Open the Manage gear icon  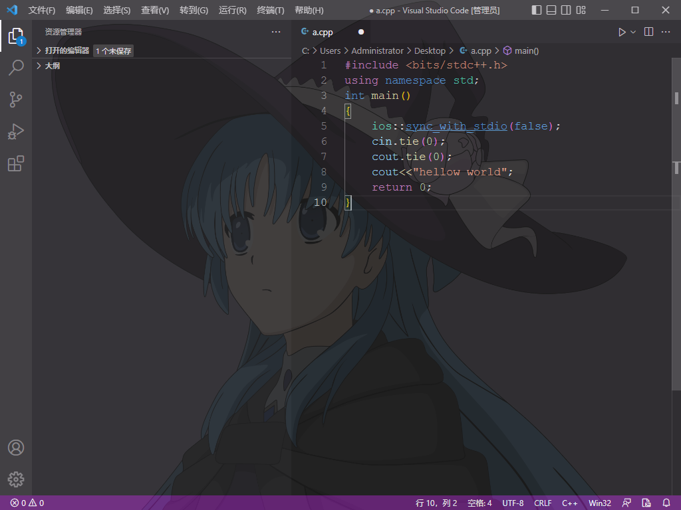click(16, 479)
